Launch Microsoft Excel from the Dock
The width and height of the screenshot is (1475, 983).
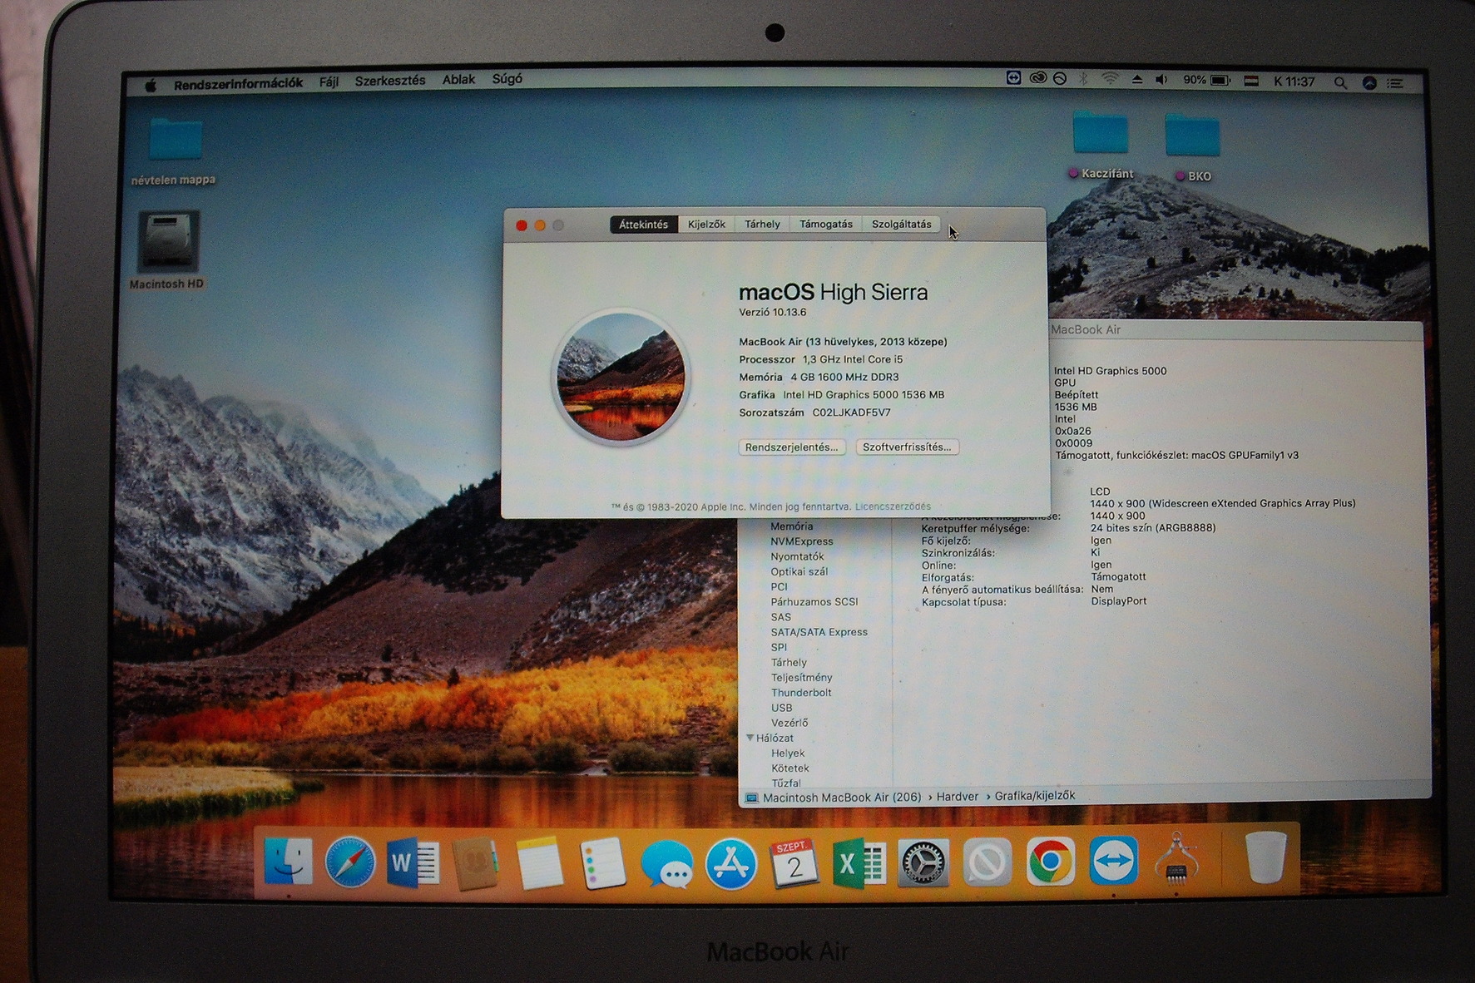pyautogui.click(x=859, y=863)
